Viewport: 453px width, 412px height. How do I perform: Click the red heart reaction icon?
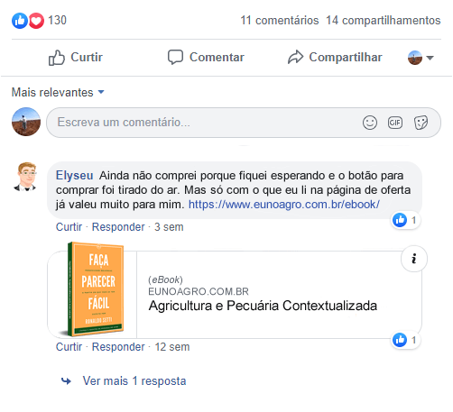(36, 21)
